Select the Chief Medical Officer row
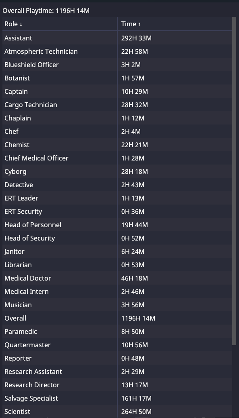Screen dimensions: 239x418 coord(117,158)
